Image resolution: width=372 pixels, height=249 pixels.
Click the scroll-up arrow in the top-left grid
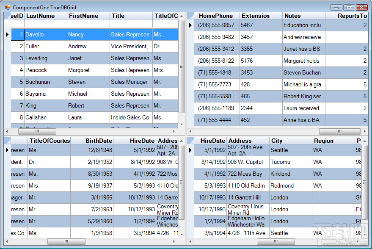[x=182, y=16]
